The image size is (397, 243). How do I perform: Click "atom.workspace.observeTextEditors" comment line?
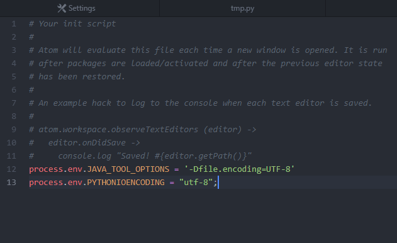143,130
